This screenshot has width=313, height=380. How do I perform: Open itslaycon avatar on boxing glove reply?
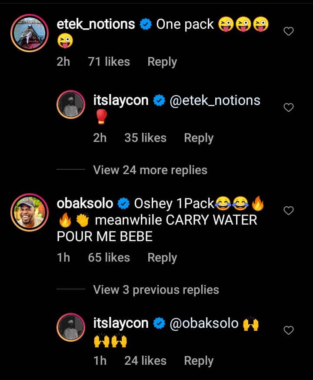(71, 104)
